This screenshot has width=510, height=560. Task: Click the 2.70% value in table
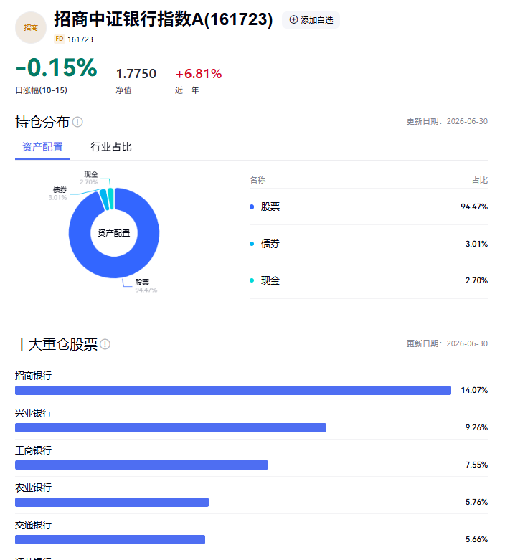476,280
